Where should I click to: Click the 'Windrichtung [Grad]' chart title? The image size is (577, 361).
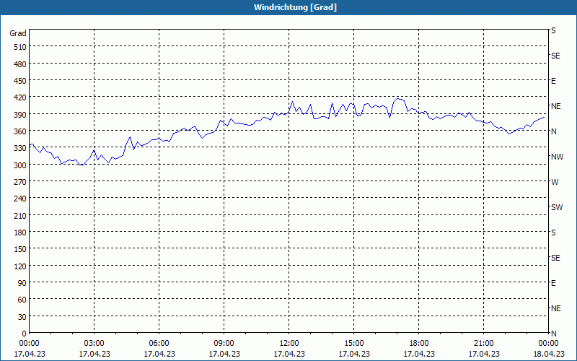tap(295, 7)
